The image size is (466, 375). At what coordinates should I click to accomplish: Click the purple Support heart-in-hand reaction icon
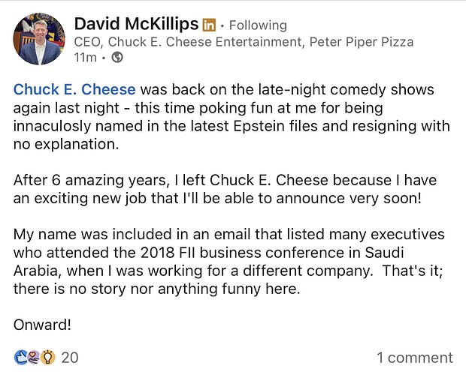point(33,357)
